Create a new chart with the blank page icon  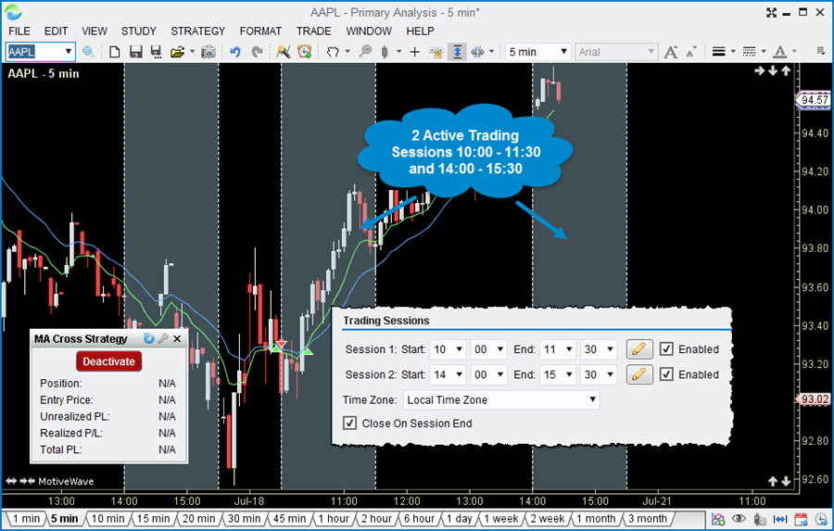click(x=114, y=52)
